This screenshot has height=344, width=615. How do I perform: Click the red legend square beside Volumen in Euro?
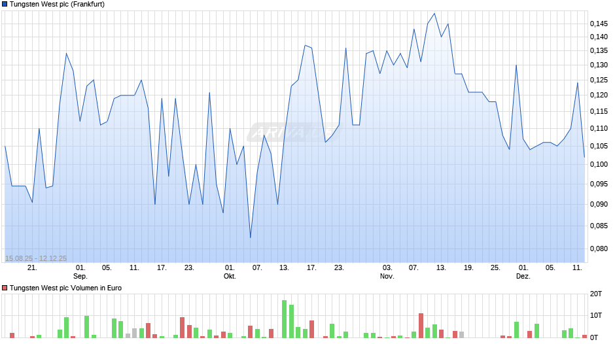5,288
